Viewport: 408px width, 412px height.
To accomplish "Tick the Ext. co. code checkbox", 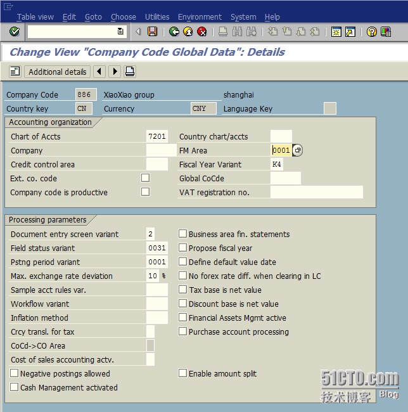I will pos(145,178).
